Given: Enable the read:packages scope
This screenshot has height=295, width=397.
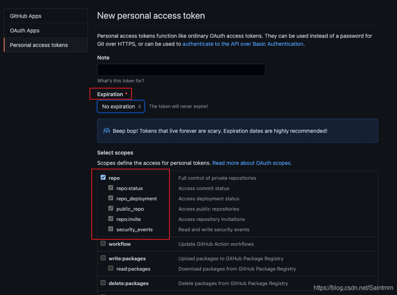Looking at the screenshot, I should 111,268.
